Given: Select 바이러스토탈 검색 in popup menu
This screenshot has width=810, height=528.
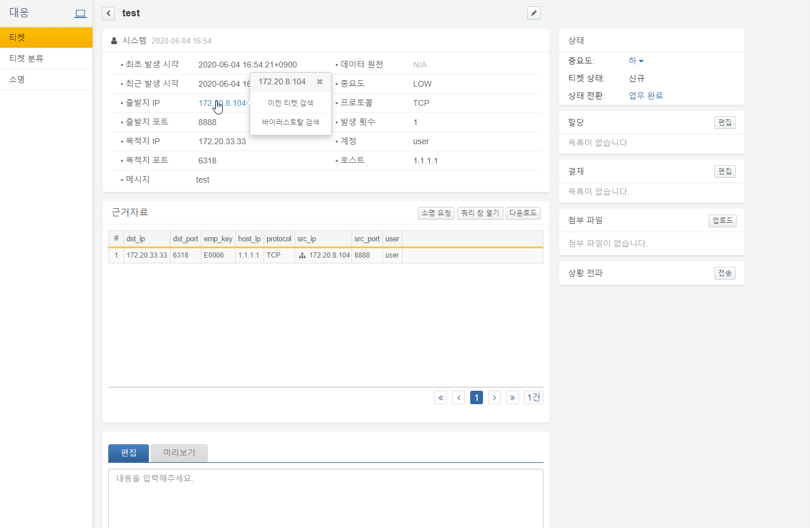Looking at the screenshot, I should [290, 122].
